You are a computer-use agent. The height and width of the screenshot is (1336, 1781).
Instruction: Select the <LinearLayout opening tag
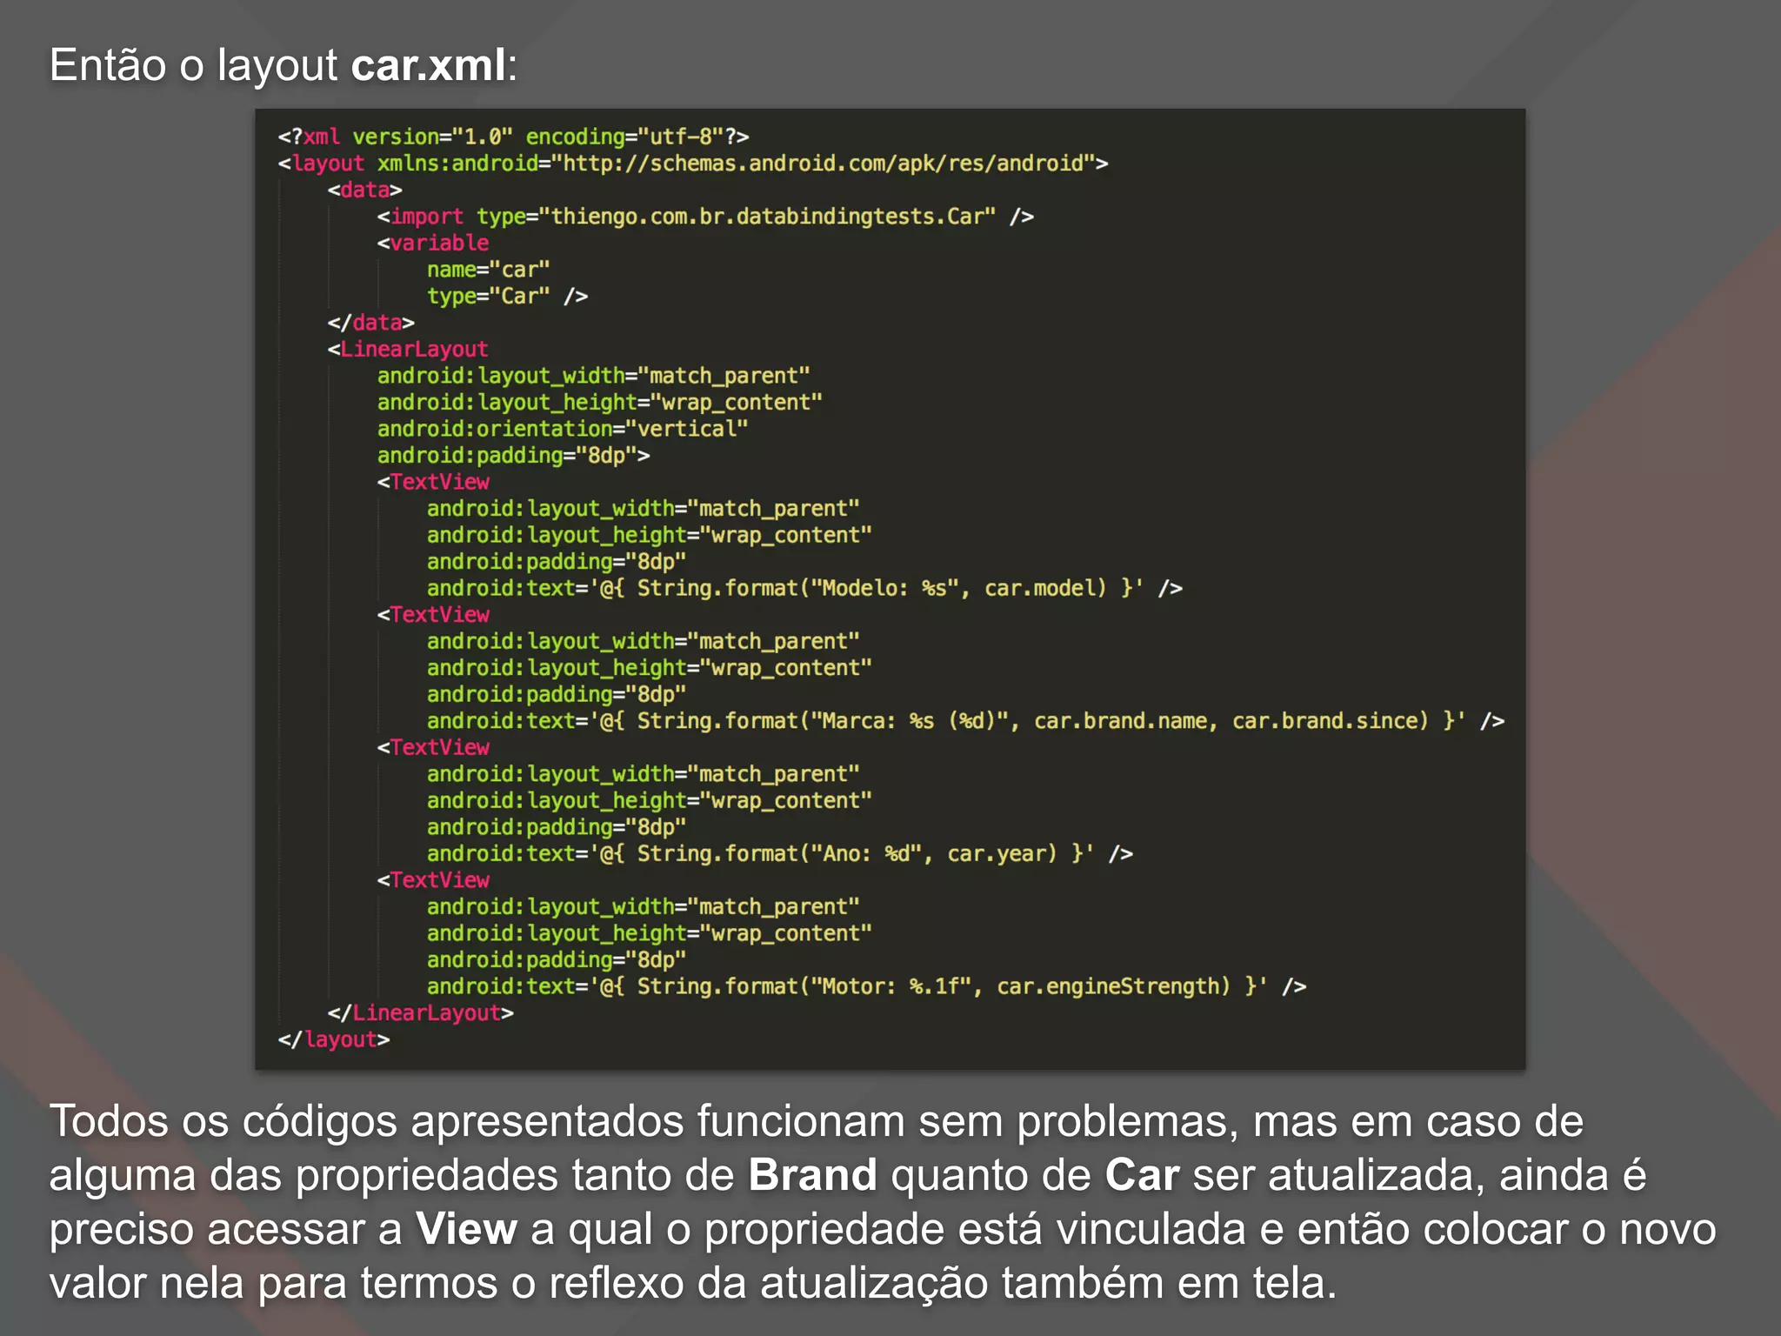408,350
